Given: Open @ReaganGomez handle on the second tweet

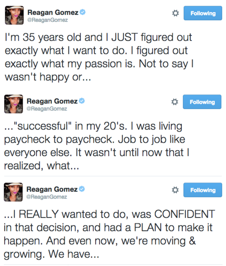Looking at the screenshot, I should pos(47,109).
